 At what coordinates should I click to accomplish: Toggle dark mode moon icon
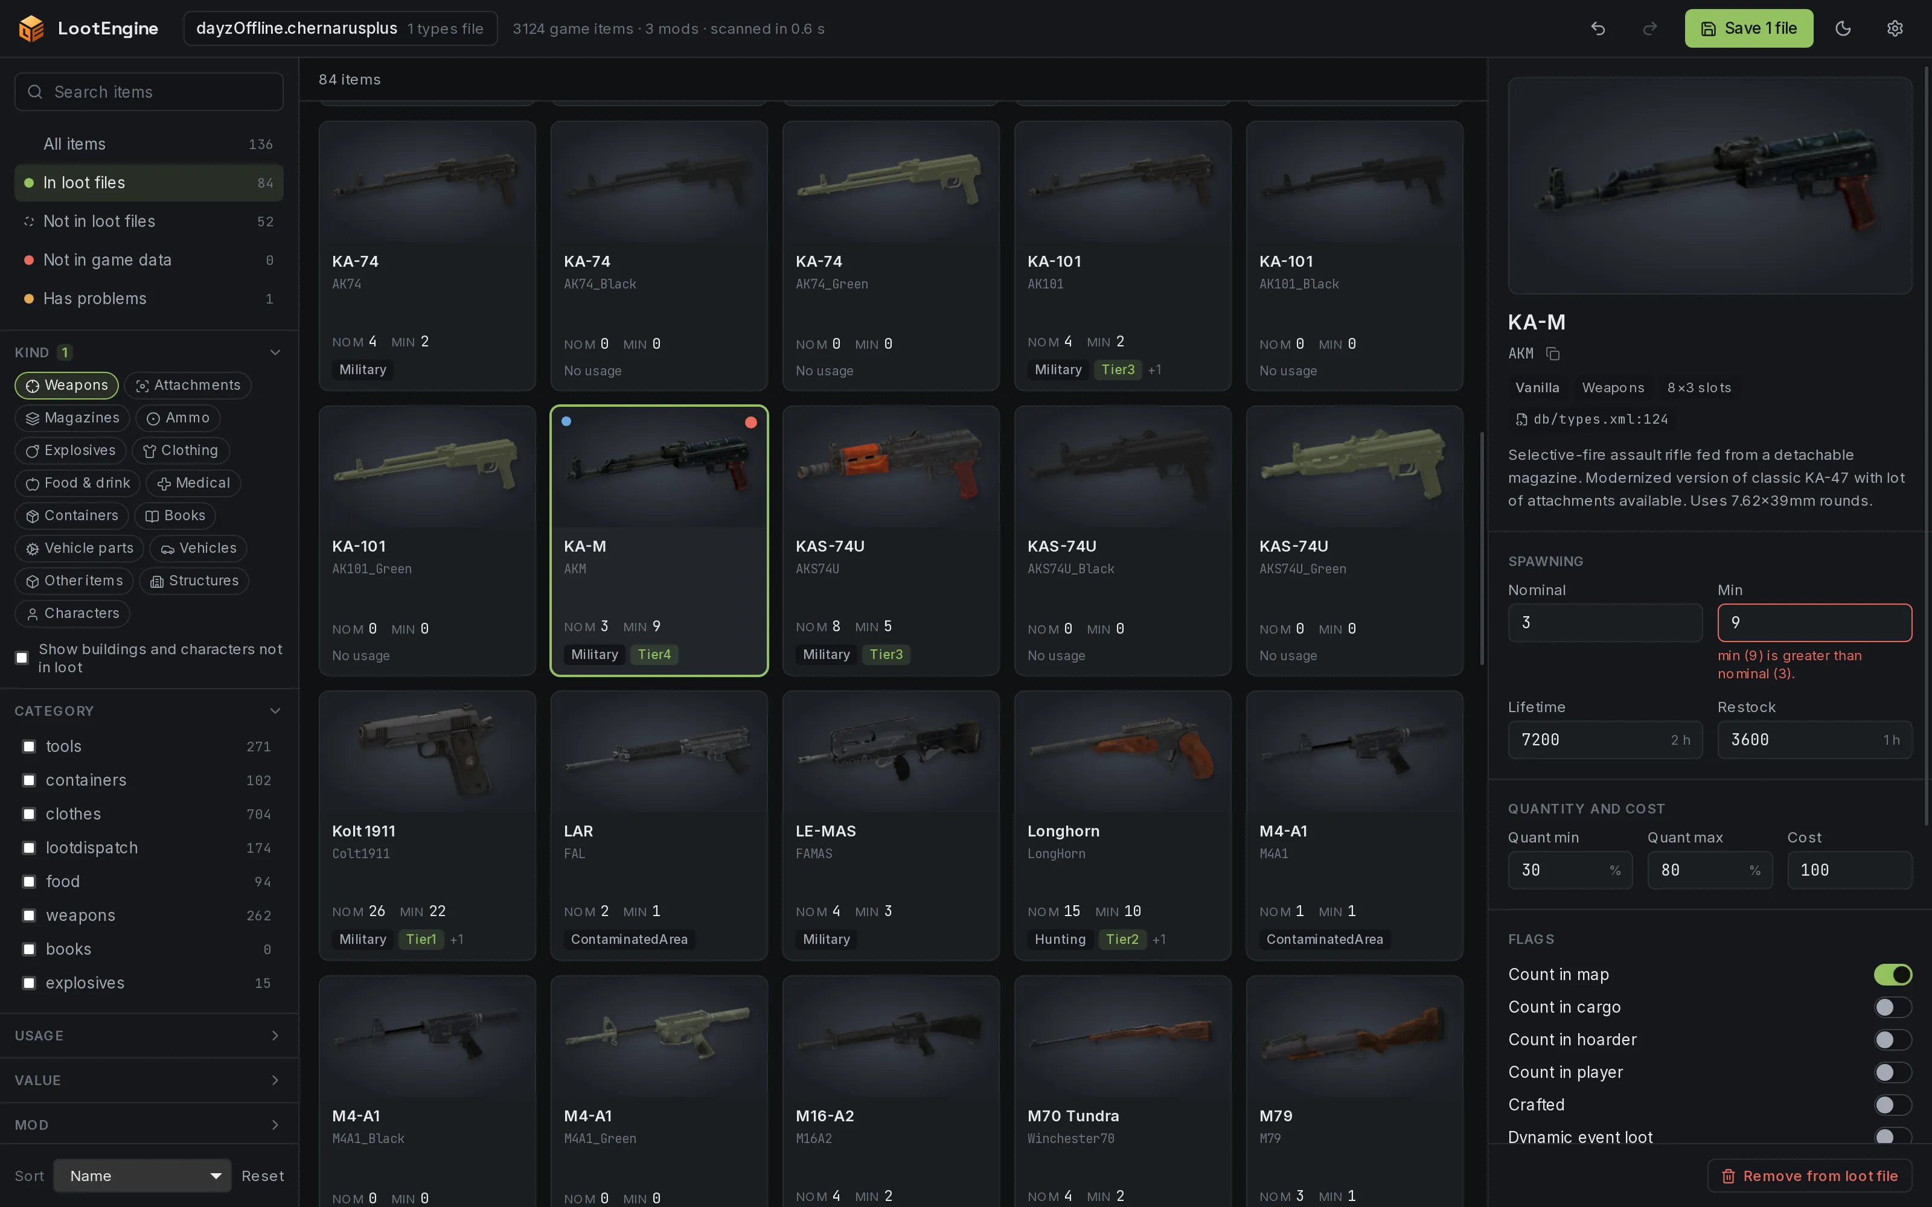[x=1843, y=29]
